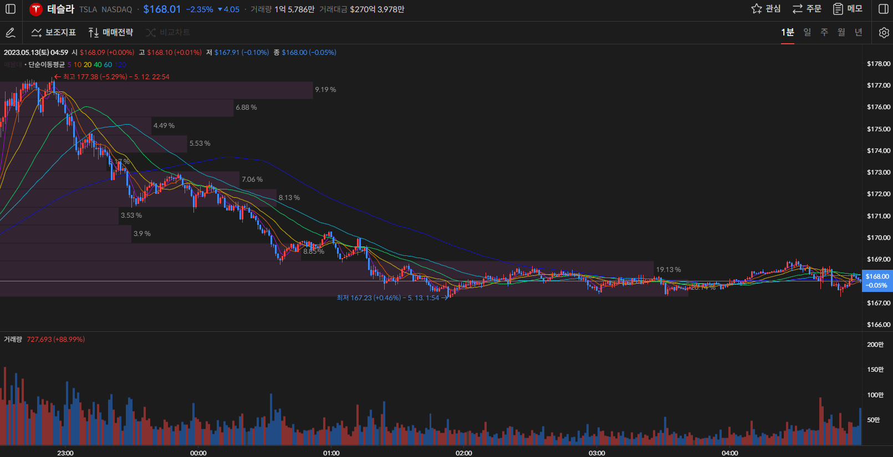The image size is (893, 457).
Task: Toggle the right sidebar panel icon
Action: point(884,9)
